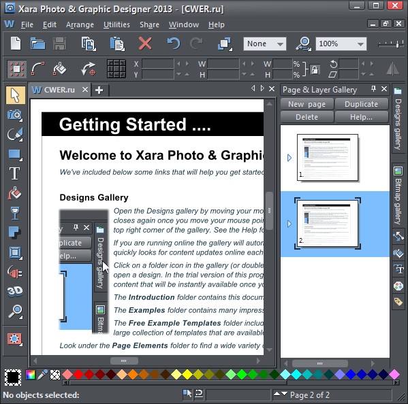Click the Zoom to drawing icon

[304, 44]
